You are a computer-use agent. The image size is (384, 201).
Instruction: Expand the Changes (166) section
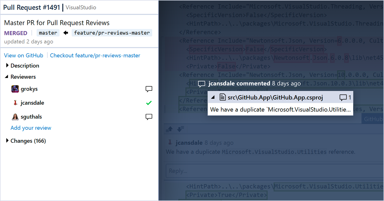[7, 141]
